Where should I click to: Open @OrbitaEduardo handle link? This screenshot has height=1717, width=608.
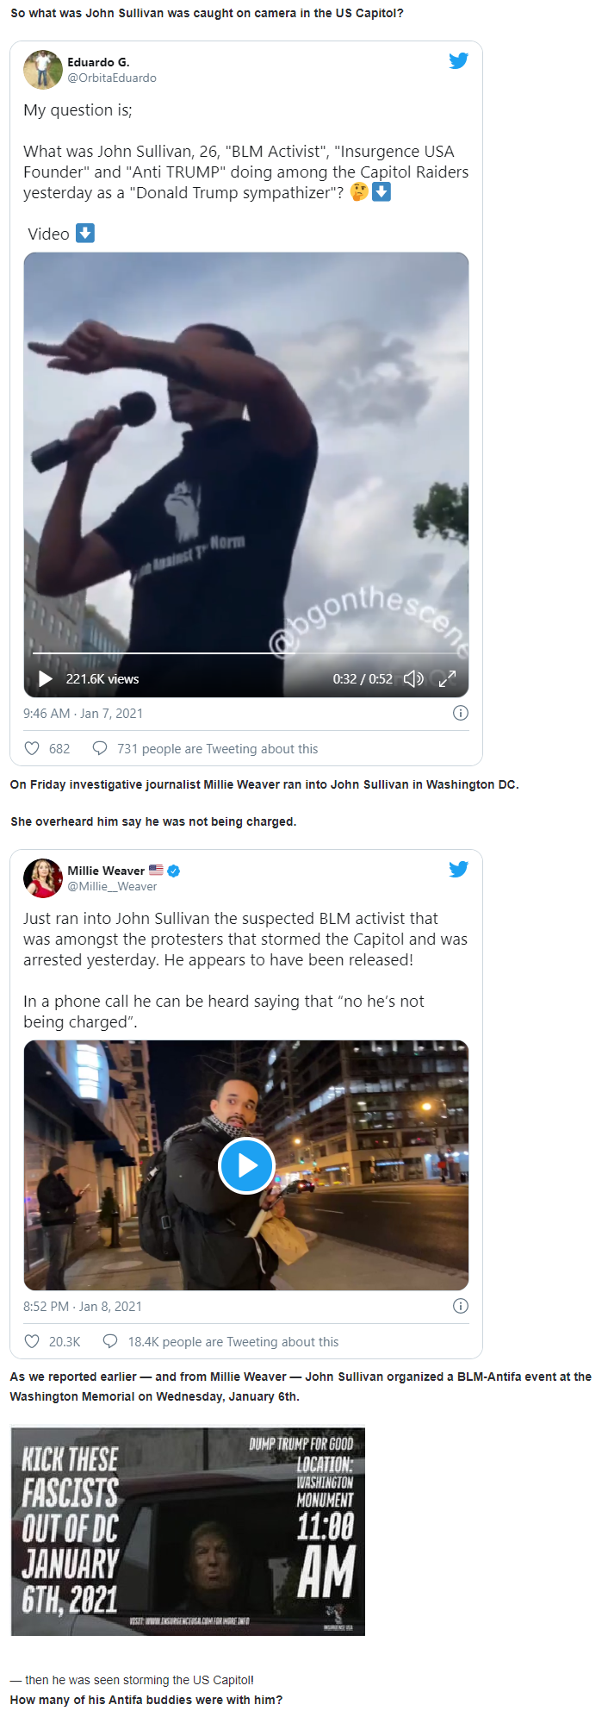pyautogui.click(x=112, y=78)
